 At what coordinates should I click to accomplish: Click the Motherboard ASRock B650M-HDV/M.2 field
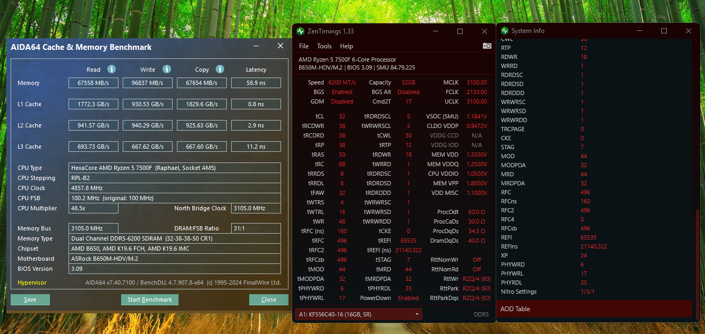[x=175, y=259]
